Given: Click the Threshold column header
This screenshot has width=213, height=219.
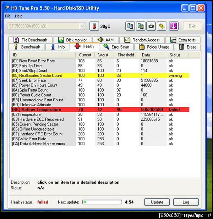Looking at the screenshot, I should pos(126,55).
